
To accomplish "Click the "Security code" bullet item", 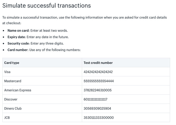I will 35,43.
